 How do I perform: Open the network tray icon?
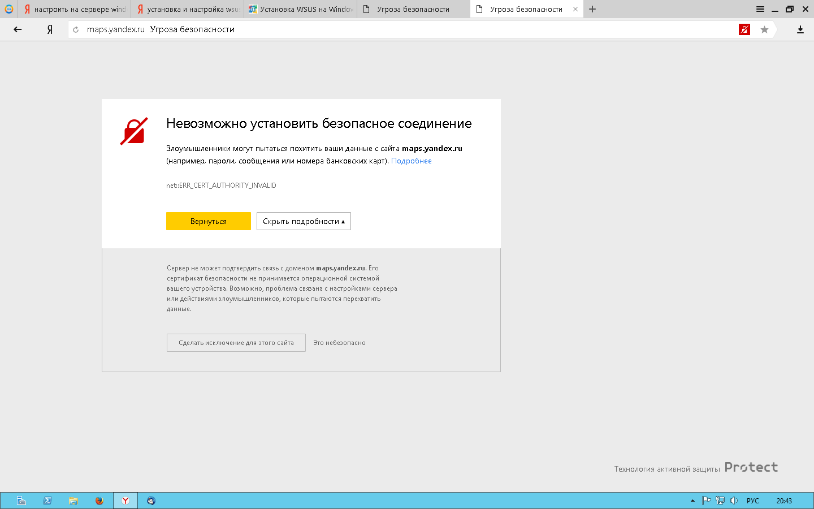tap(720, 501)
